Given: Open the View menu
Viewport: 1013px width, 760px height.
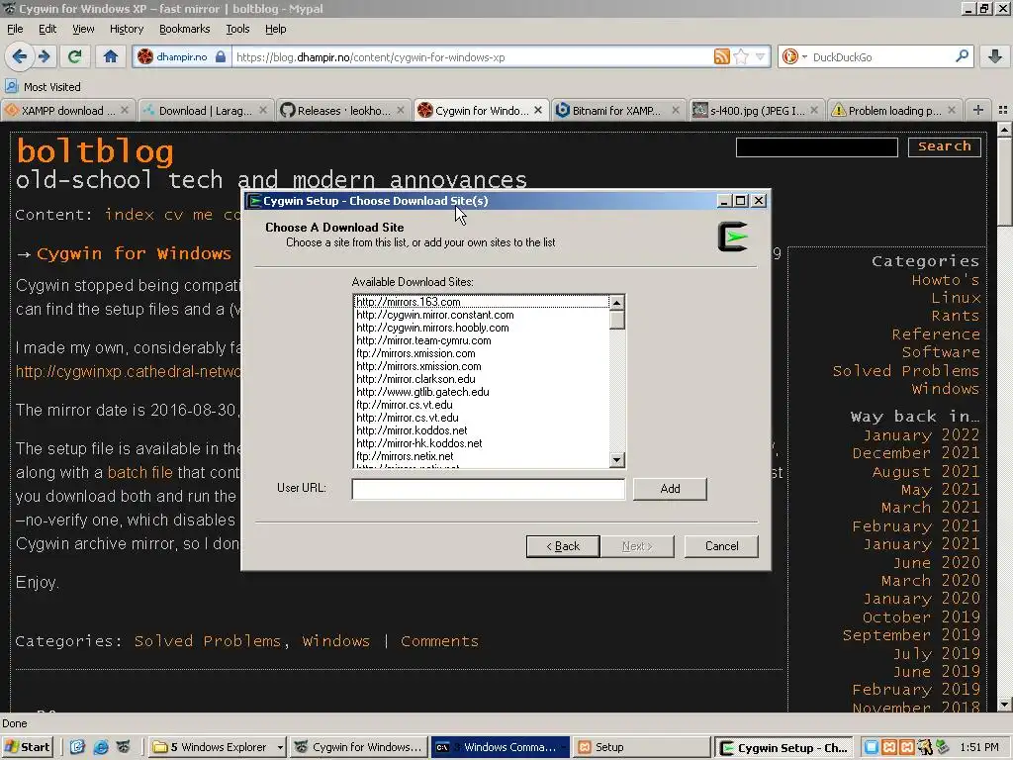Looking at the screenshot, I should (x=83, y=29).
